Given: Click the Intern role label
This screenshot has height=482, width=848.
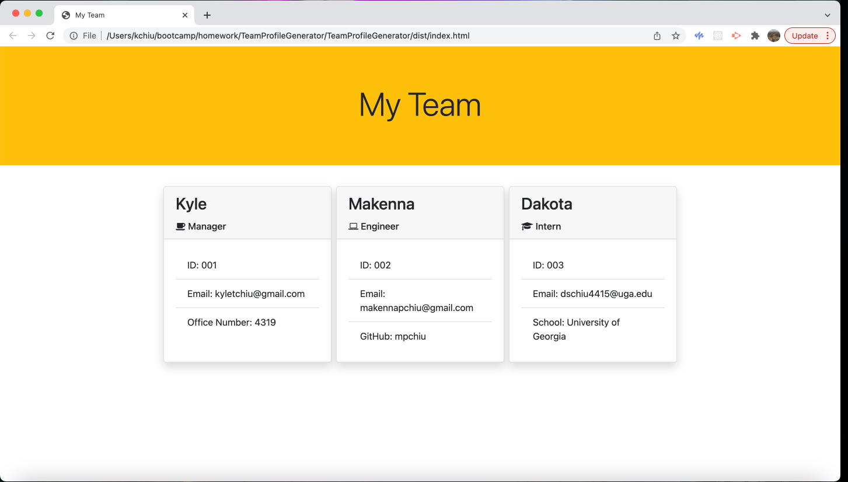Looking at the screenshot, I should pyautogui.click(x=548, y=226).
